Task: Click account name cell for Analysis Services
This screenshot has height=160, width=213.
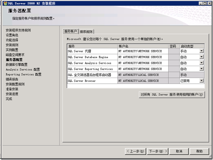Action: (143, 63)
